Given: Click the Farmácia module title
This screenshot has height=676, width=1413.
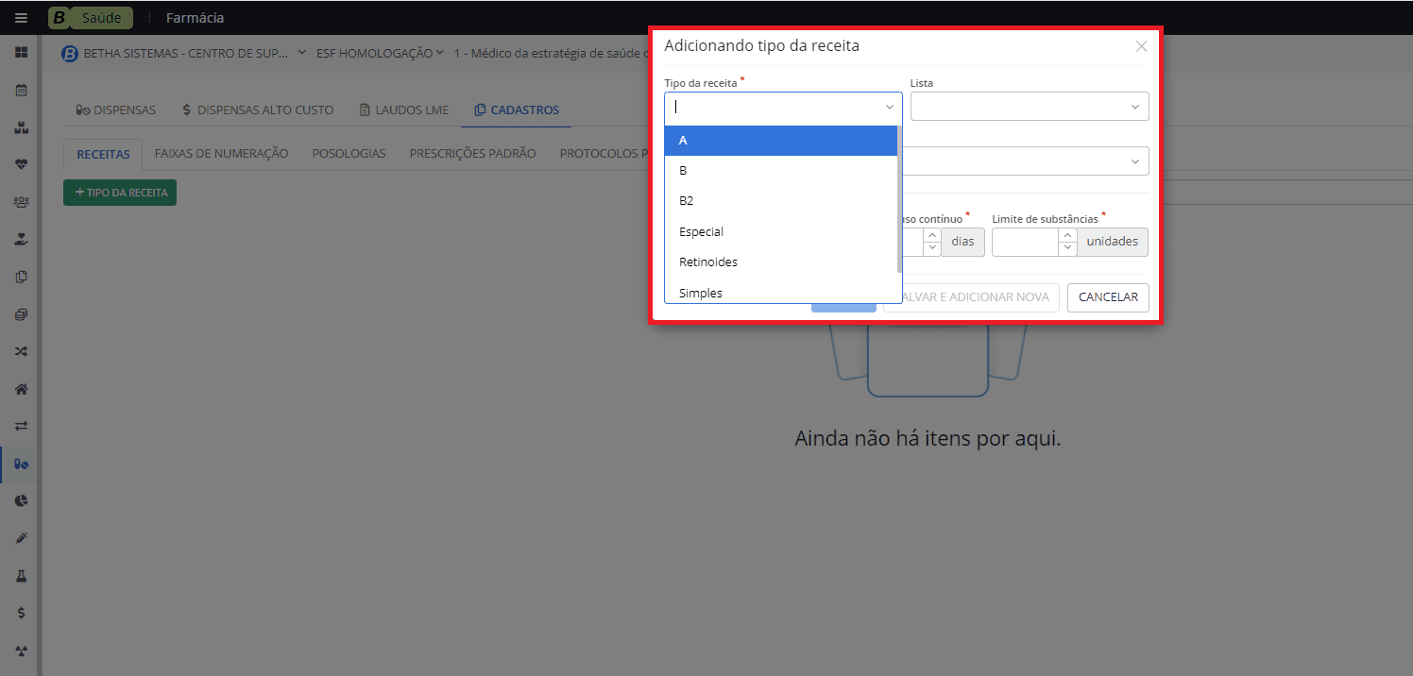Looking at the screenshot, I should tap(195, 18).
